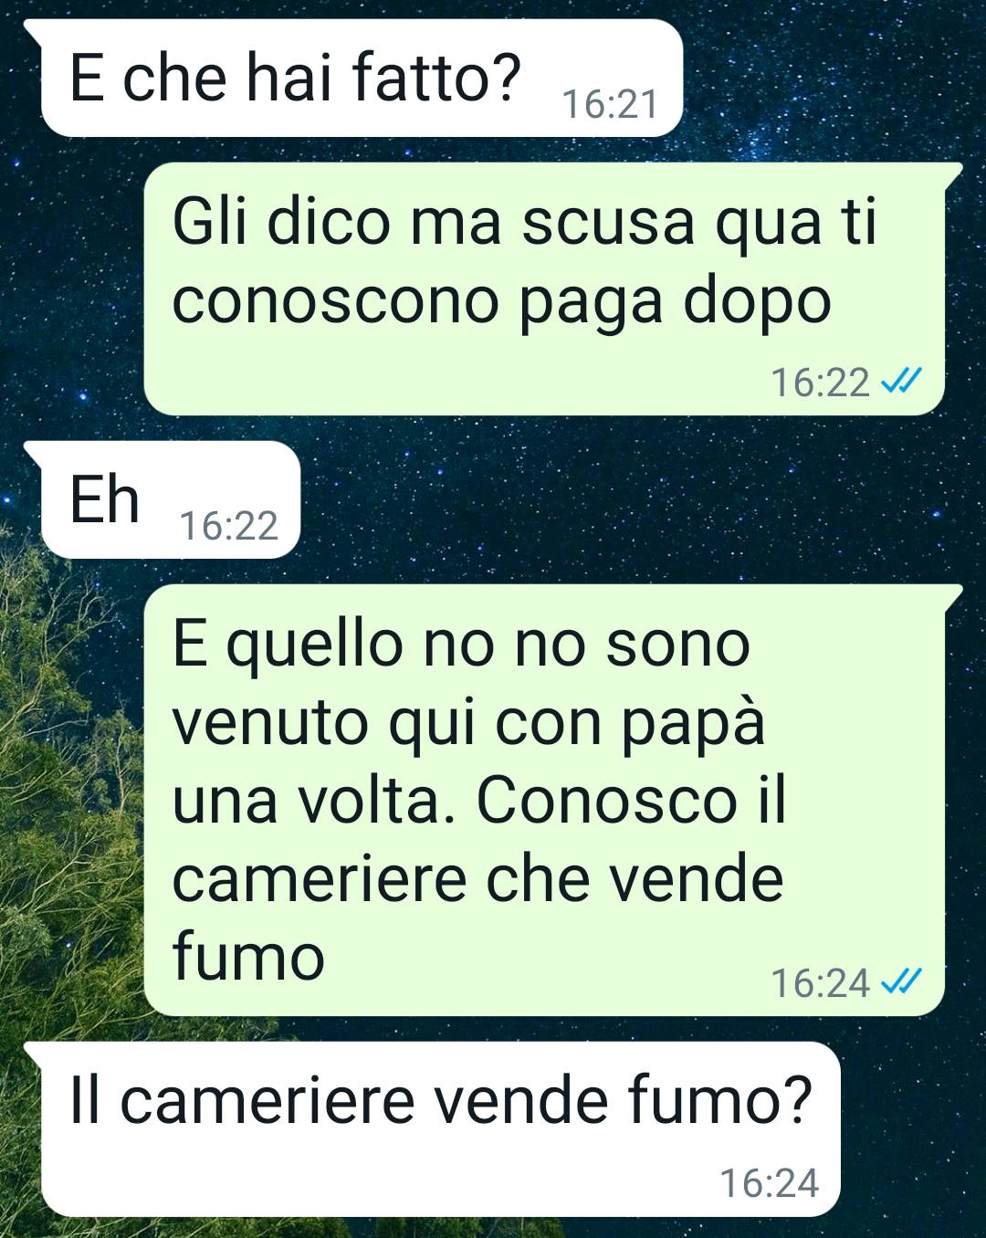The height and width of the screenshot is (1238, 986).
Task: Tap the 16:22 timestamp on the sent message
Action: 820,382
